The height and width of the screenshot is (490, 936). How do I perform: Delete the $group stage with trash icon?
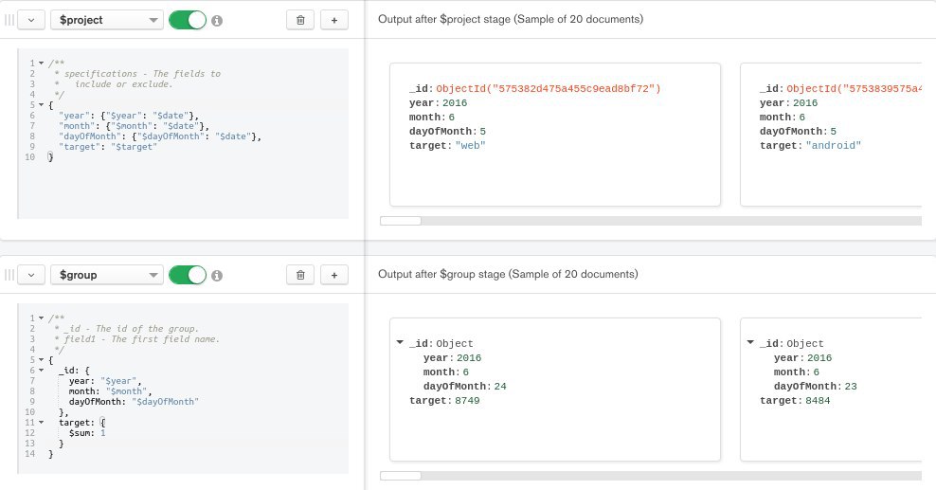coord(300,275)
